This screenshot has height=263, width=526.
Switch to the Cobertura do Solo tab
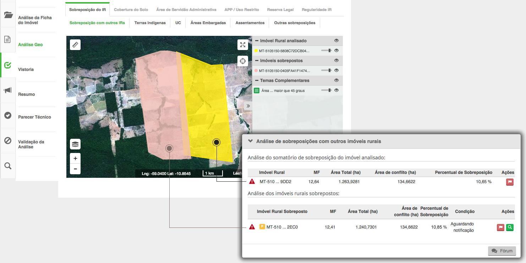click(131, 10)
